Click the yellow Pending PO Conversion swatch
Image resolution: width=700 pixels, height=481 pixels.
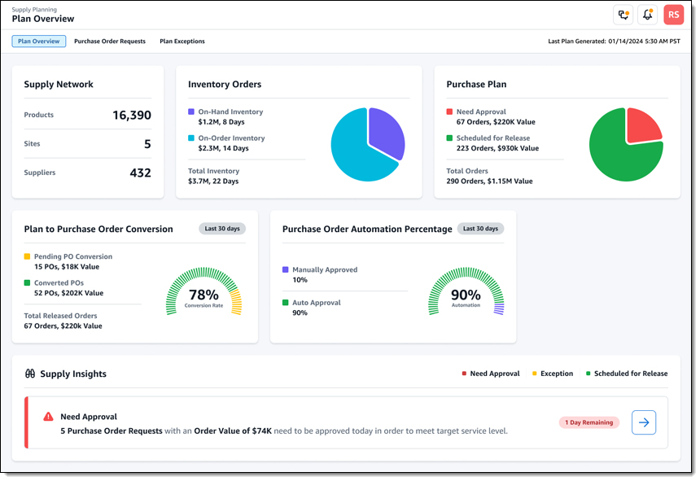coord(27,256)
